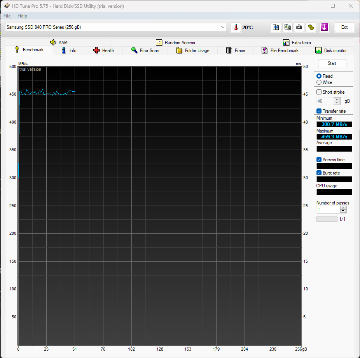Click the Start benchmark button
The width and height of the screenshot is (360, 358).
click(x=332, y=63)
